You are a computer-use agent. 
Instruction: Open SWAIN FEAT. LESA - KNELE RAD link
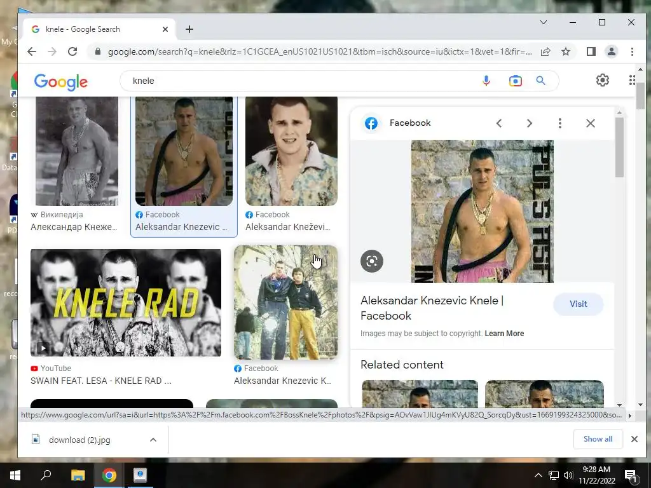pyautogui.click(x=101, y=381)
